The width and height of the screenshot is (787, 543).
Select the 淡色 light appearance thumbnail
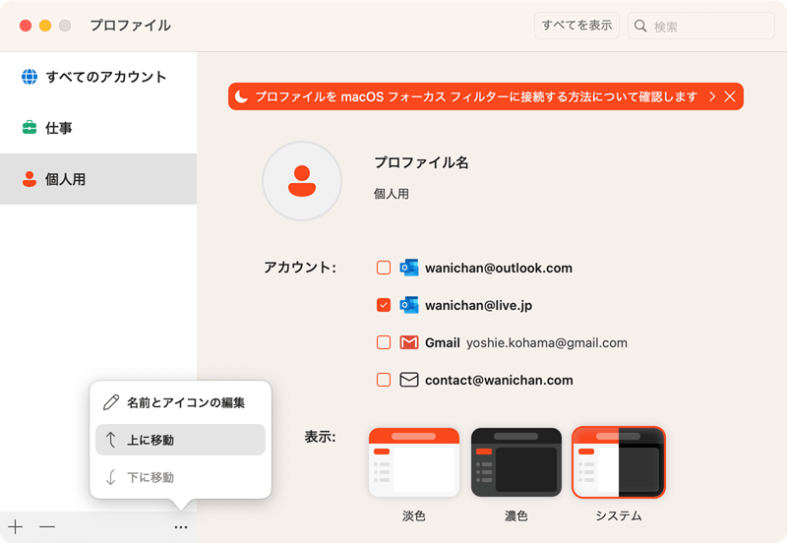414,462
